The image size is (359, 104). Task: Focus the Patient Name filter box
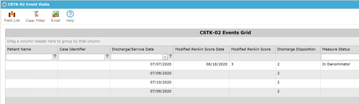tap(29, 57)
